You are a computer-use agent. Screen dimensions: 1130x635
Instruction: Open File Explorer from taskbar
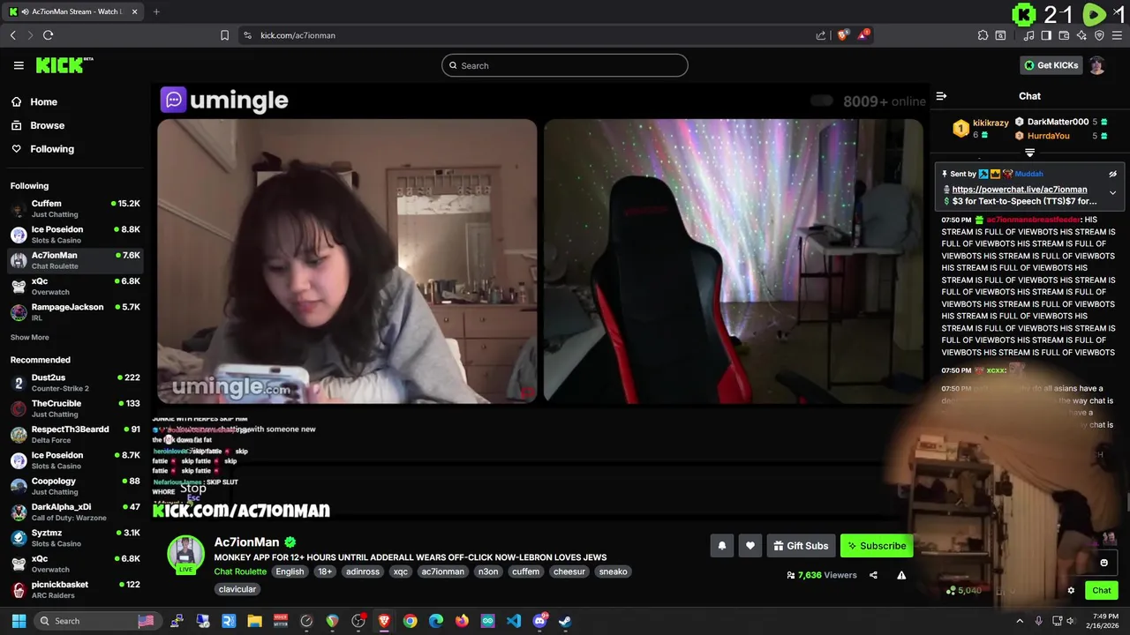pos(254,621)
